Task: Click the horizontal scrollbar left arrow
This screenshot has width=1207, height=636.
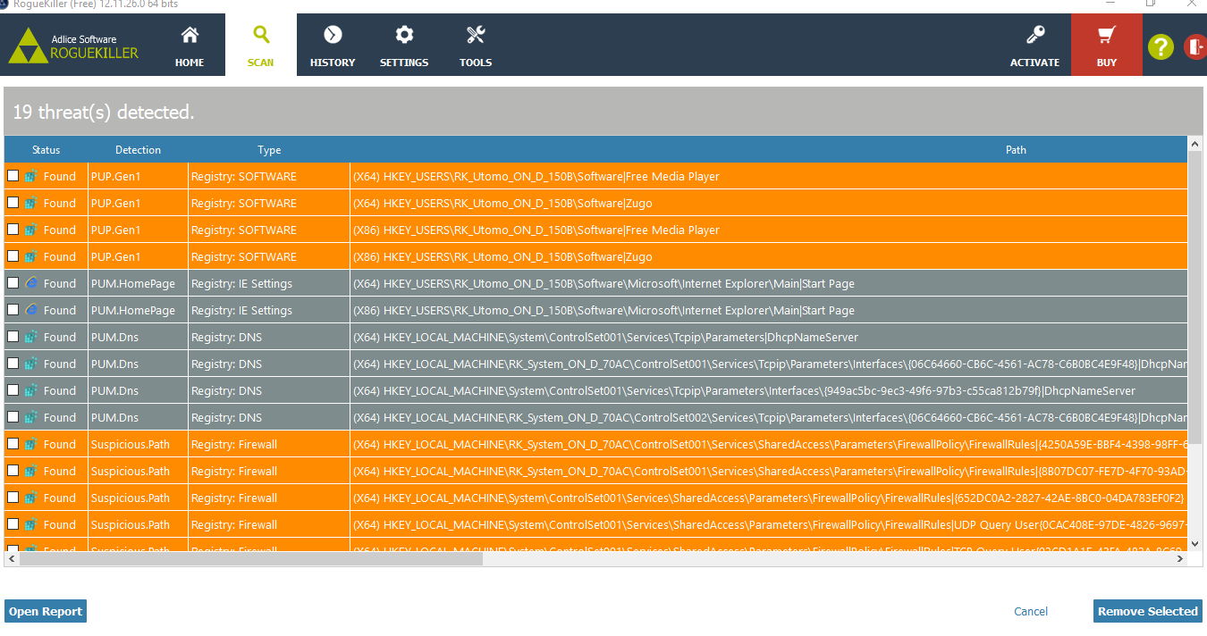Action: [x=12, y=559]
